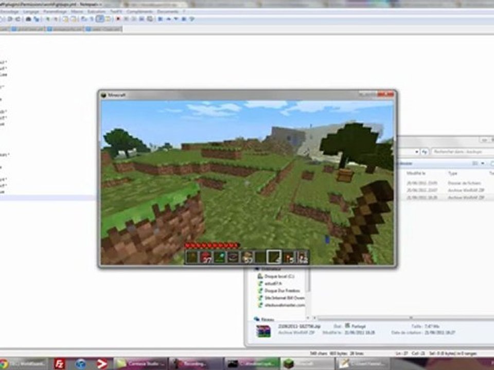Screen dimensions: 494x370
Task: Open the Langage menu
Action: point(31,12)
